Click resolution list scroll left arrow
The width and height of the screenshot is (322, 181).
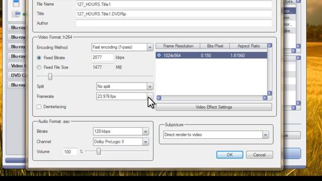coord(159,98)
